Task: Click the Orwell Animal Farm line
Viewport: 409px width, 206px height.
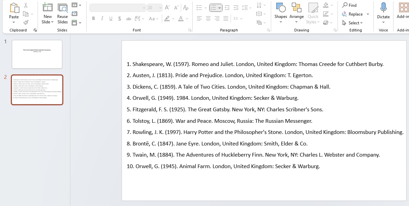Action: coord(223,166)
